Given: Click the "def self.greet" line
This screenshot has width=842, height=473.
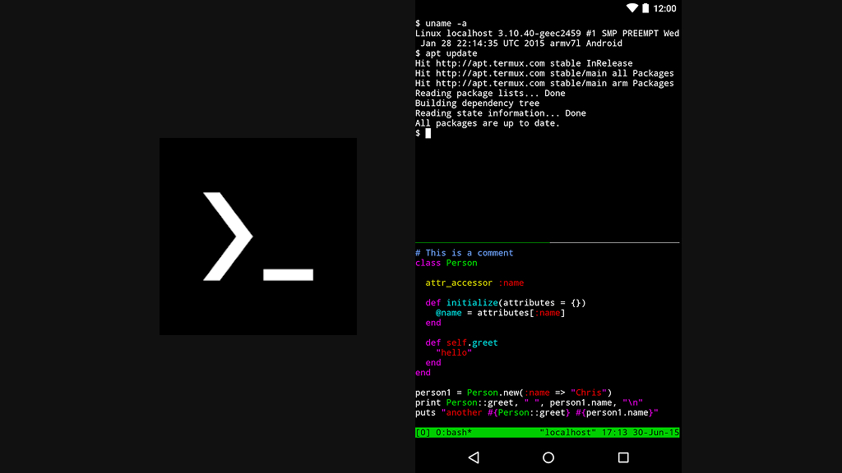Looking at the screenshot, I should 462,342.
